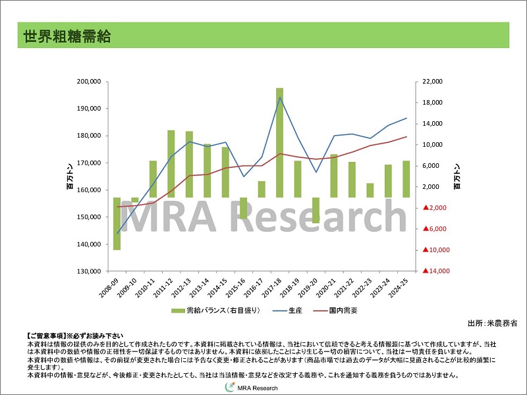Click the left axis value 180,000
The image size is (527, 395).
[x=89, y=136]
